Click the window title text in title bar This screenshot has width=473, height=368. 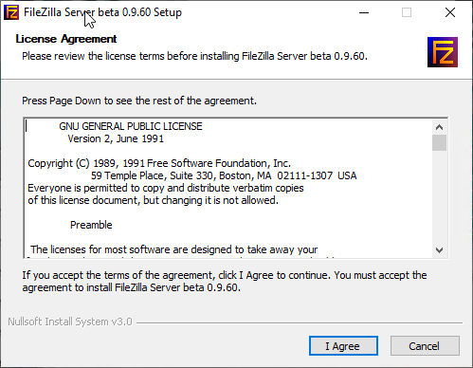point(102,12)
